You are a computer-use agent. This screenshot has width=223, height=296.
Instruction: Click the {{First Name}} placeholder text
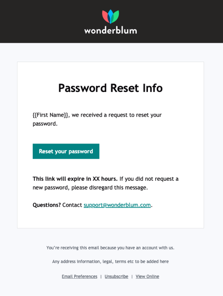(51, 115)
